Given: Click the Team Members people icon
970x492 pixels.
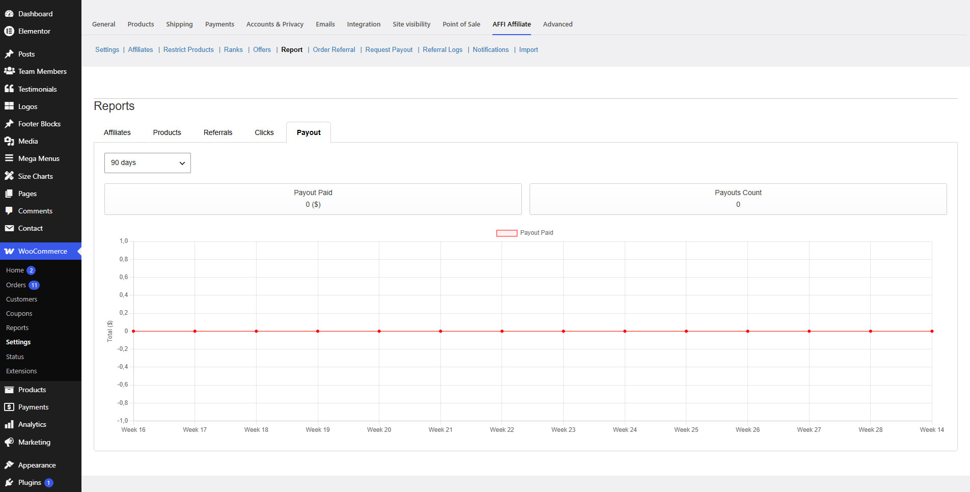Looking at the screenshot, I should (x=9, y=71).
